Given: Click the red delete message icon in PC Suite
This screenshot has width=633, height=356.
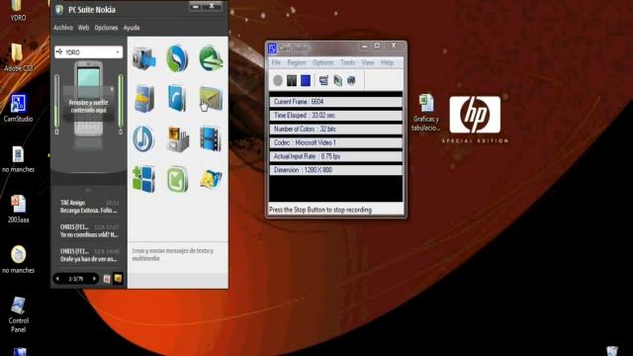Looking at the screenshot, I should pos(107,279).
